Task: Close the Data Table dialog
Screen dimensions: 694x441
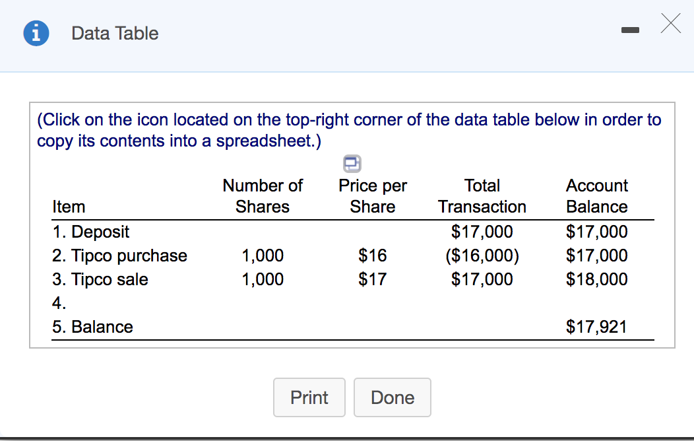Action: pyautogui.click(x=670, y=26)
